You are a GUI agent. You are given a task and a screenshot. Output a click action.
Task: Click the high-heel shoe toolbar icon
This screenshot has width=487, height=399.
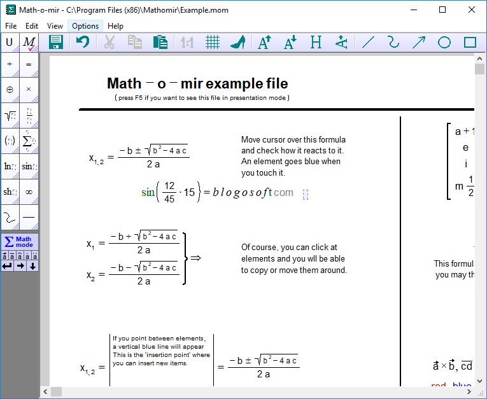(238, 42)
